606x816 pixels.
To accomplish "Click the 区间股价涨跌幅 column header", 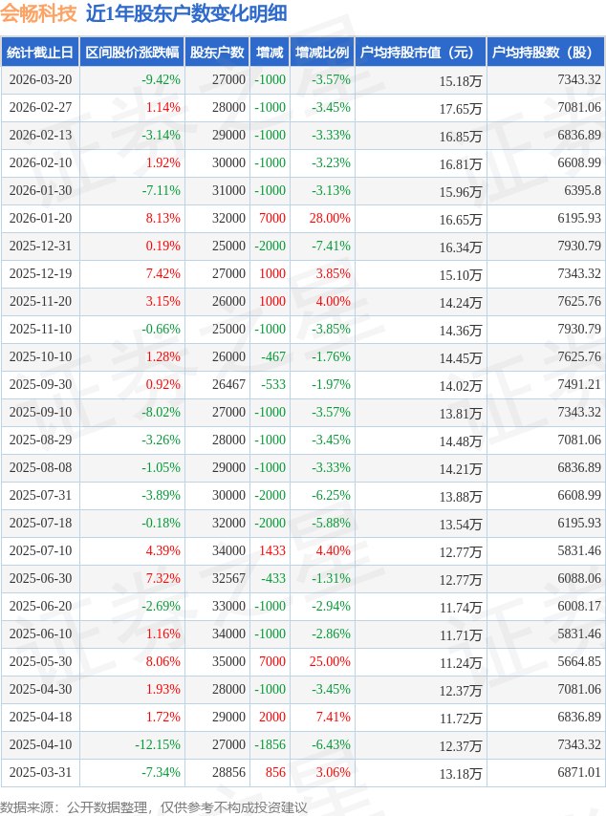I will 132,52.
